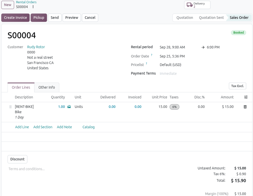Select the Sales Order status stage
The image size is (253, 196).
click(x=239, y=18)
